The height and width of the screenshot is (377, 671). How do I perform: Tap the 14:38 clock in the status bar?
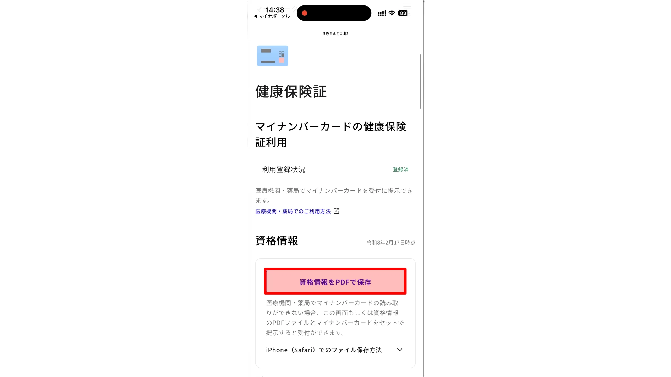tap(275, 10)
